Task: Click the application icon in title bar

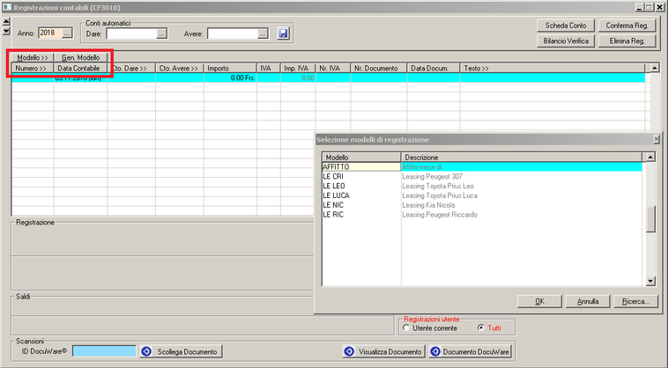Action: (7, 6)
